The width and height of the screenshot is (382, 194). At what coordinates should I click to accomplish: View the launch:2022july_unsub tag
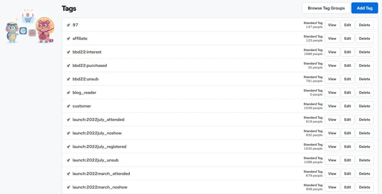pyautogui.click(x=332, y=160)
